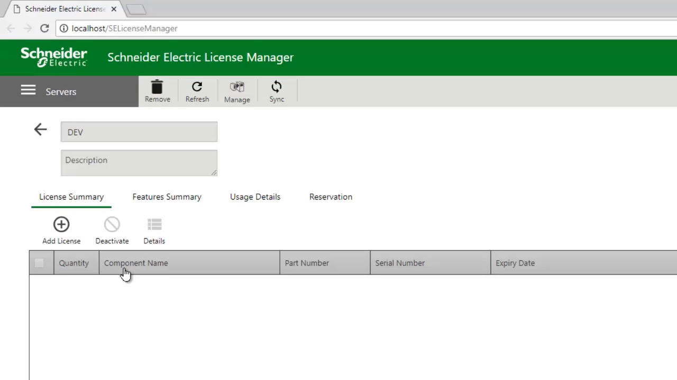Screen dimensions: 677x380
Task: Click the back arrow beside DEV
Action: coord(40,129)
